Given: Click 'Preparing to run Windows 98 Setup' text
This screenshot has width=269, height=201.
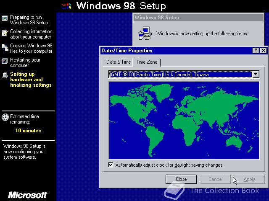Looking at the screenshot, I should coord(29,20).
